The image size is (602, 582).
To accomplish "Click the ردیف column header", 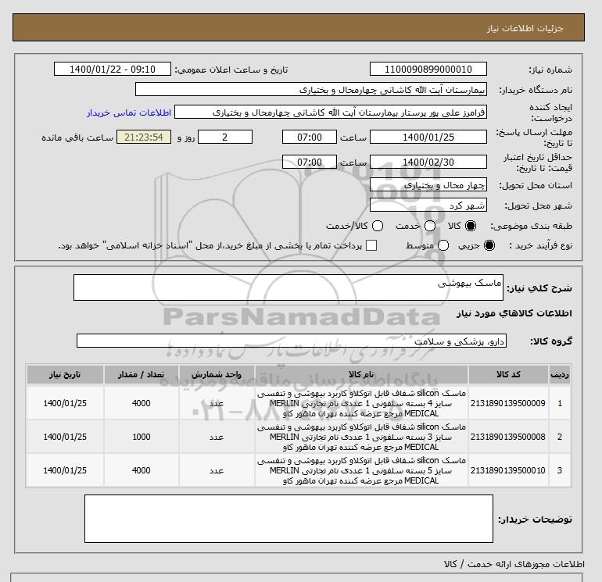I will tap(560, 374).
